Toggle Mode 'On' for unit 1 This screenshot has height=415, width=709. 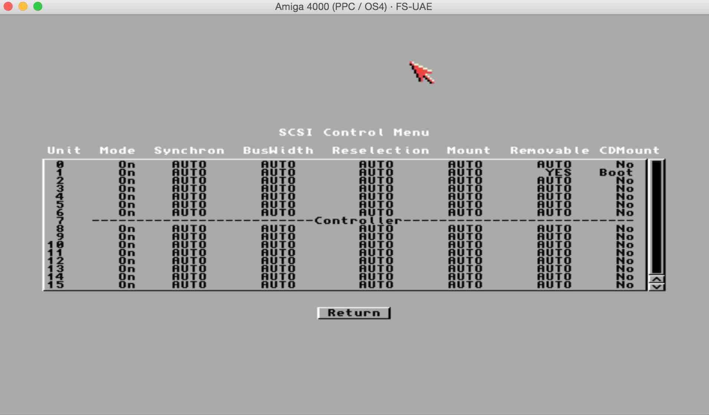[x=127, y=173]
